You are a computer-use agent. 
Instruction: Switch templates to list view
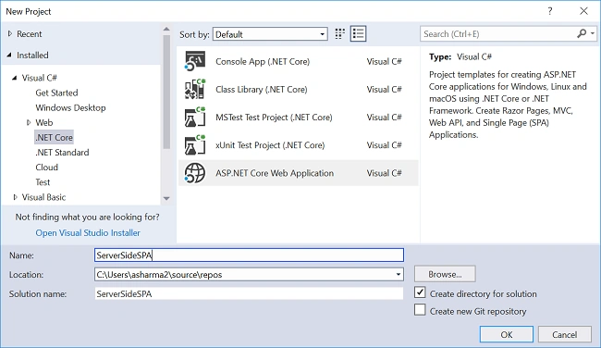coord(358,33)
